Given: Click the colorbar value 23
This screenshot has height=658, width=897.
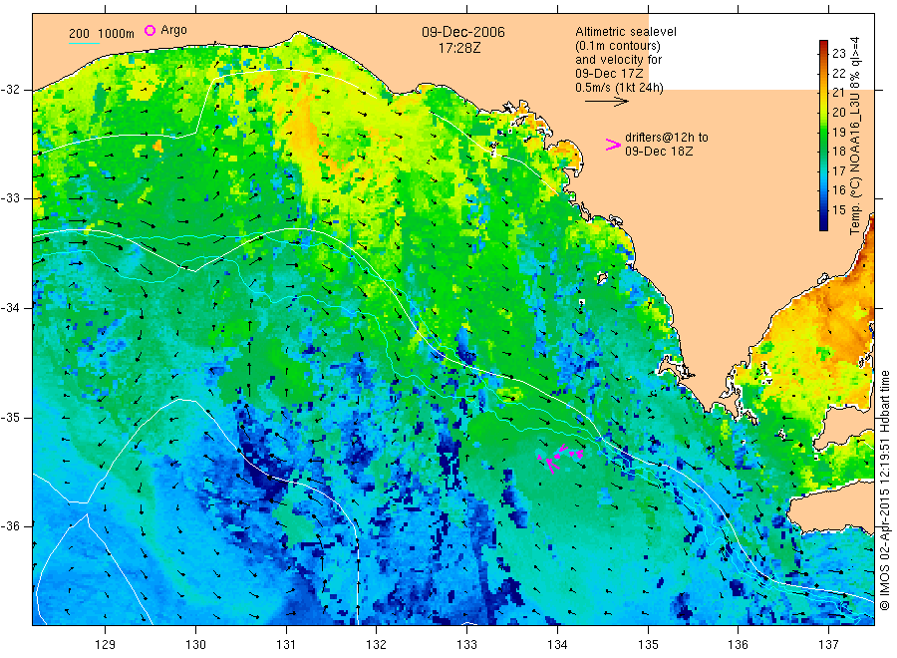Looking at the screenshot, I should point(838,54).
